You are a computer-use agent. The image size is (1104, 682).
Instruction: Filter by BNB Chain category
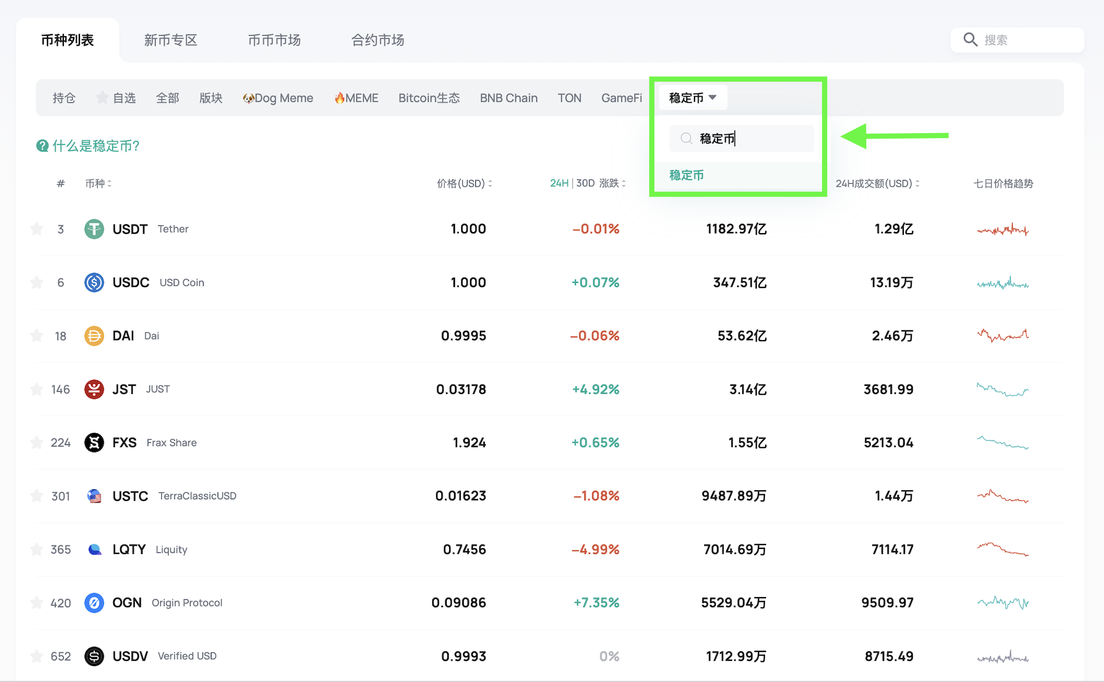[509, 98]
